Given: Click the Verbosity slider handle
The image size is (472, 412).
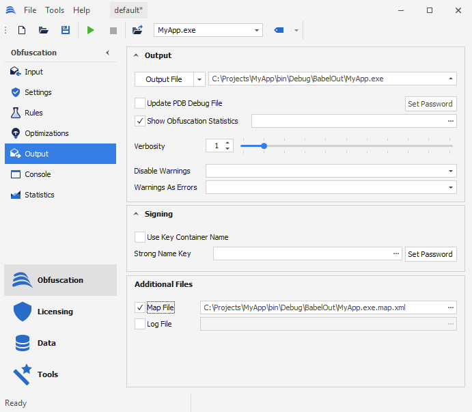Looking at the screenshot, I should [264, 146].
